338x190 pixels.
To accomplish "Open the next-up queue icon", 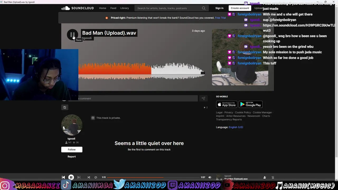I will click(273, 177).
